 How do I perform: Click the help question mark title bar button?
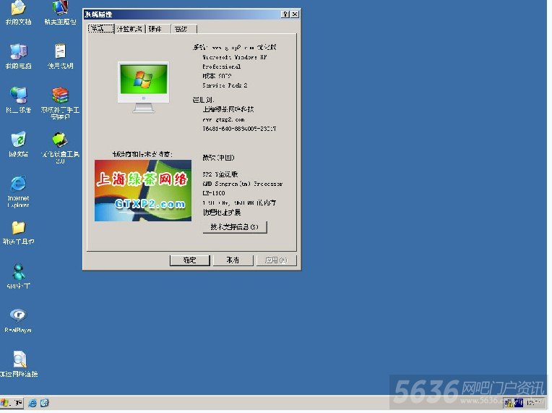(x=285, y=14)
